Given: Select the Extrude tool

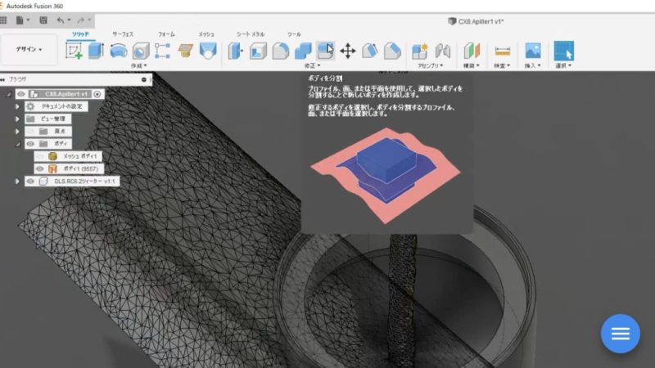Looking at the screenshot, I should pos(96,51).
